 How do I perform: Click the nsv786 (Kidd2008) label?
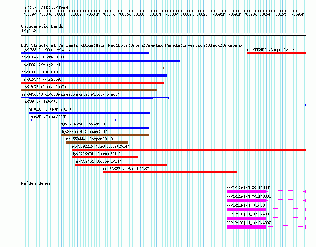(x=39, y=102)
